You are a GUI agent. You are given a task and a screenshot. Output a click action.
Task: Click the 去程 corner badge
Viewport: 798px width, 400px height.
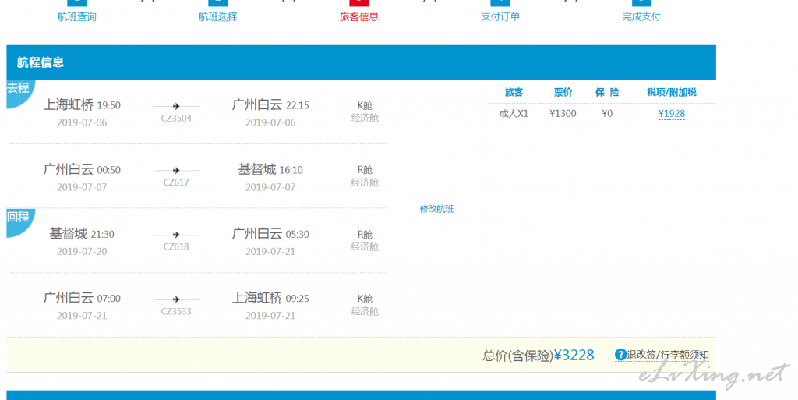tap(19, 90)
